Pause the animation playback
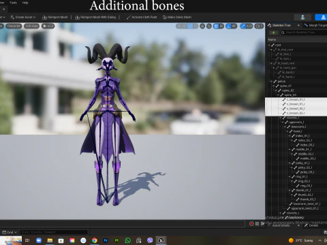 tap(257, 224)
